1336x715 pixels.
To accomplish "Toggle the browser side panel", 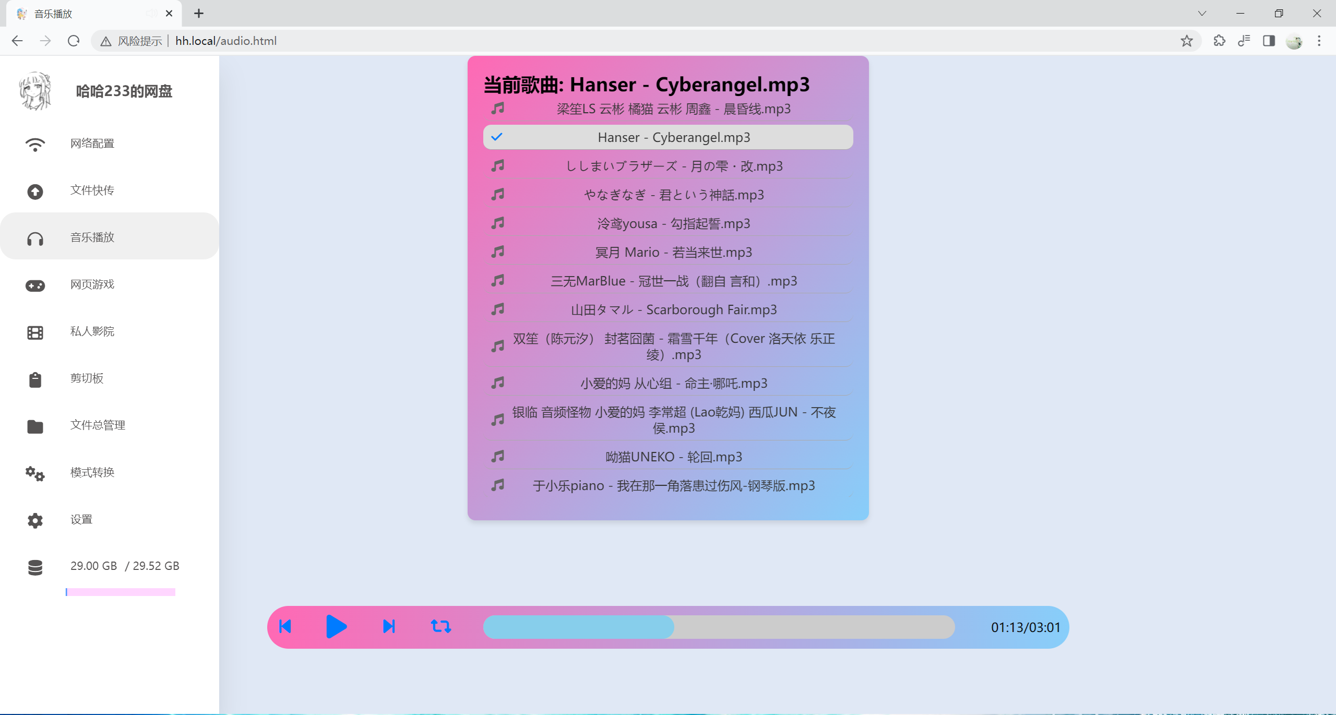I will (x=1269, y=41).
